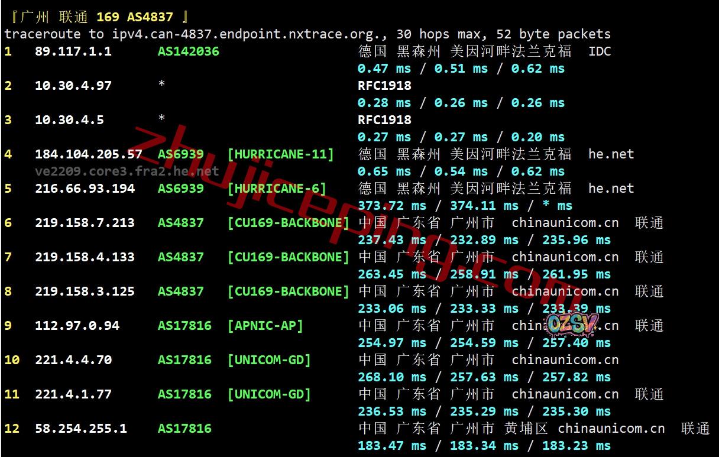Click the colorful OZSV logo watermark

tap(572, 323)
